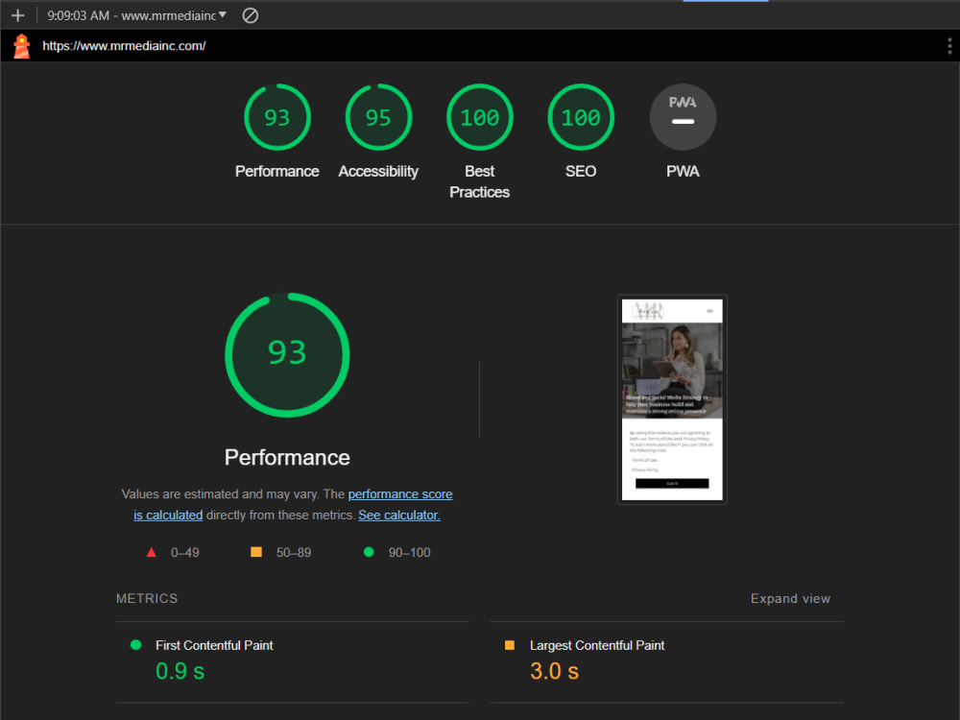
Task: Open the three-dot tools menu
Action: (x=949, y=46)
